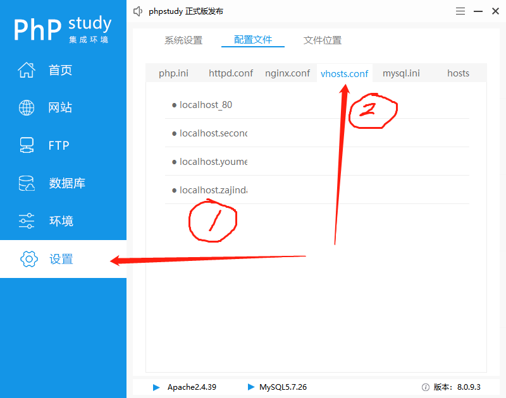Click the 环境 sliders icon
506x398 pixels.
pyautogui.click(x=27, y=221)
